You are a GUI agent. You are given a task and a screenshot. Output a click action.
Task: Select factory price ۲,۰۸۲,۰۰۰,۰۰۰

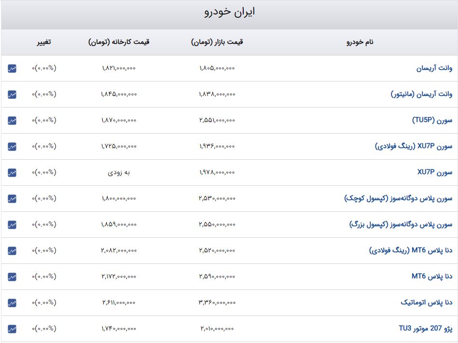(119, 250)
